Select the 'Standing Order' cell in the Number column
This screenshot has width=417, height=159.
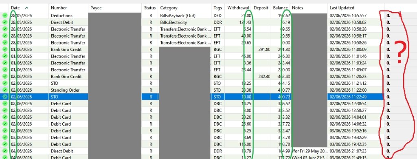coord(65,90)
